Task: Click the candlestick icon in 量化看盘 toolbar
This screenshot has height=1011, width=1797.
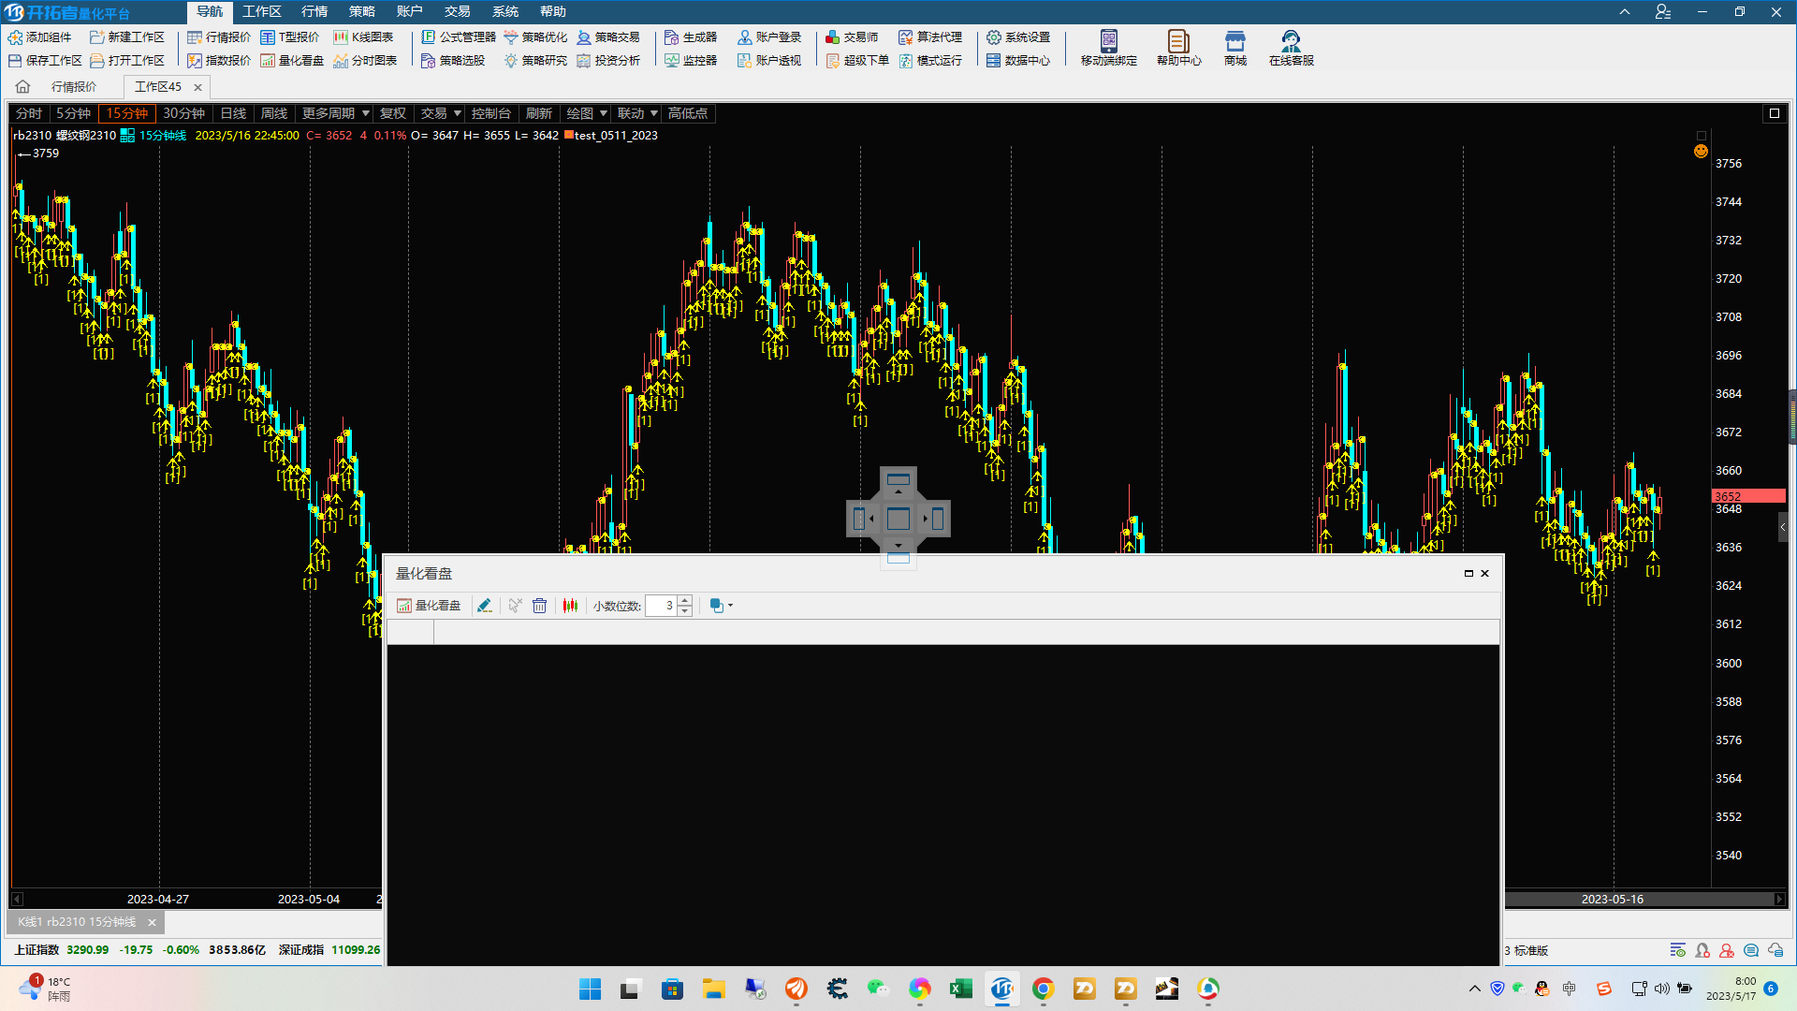Action: (570, 606)
